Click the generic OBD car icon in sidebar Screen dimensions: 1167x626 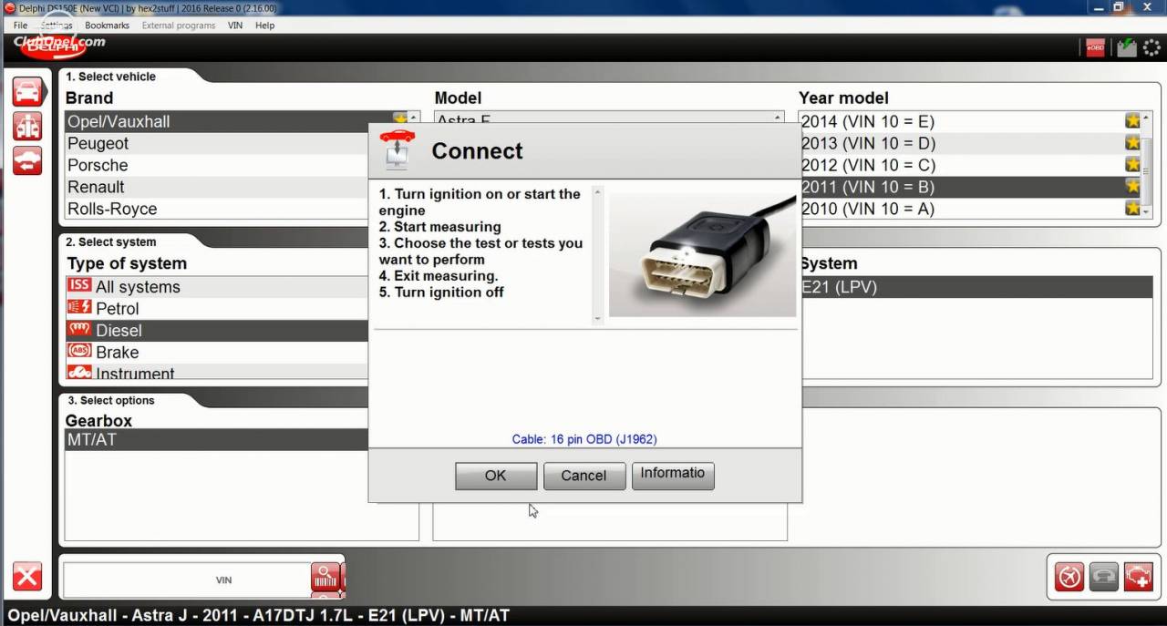[x=27, y=159]
